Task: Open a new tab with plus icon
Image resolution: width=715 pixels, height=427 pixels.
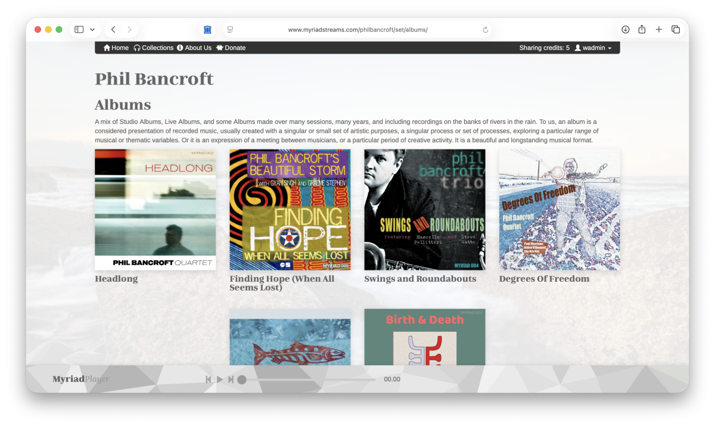Action: click(659, 29)
